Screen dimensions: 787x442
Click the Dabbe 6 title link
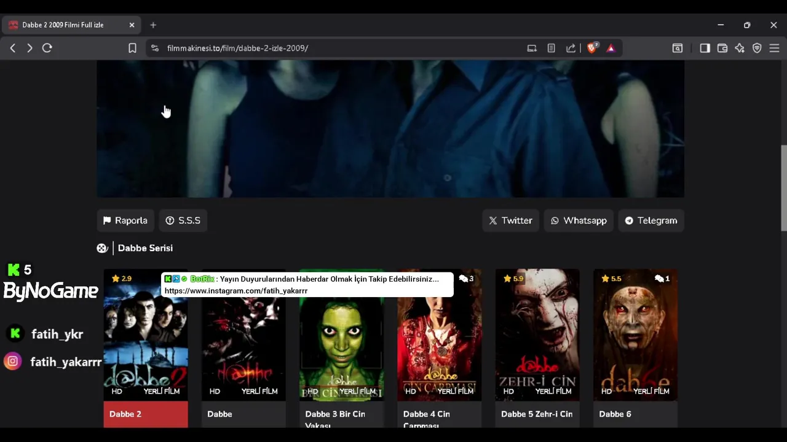(x=615, y=414)
